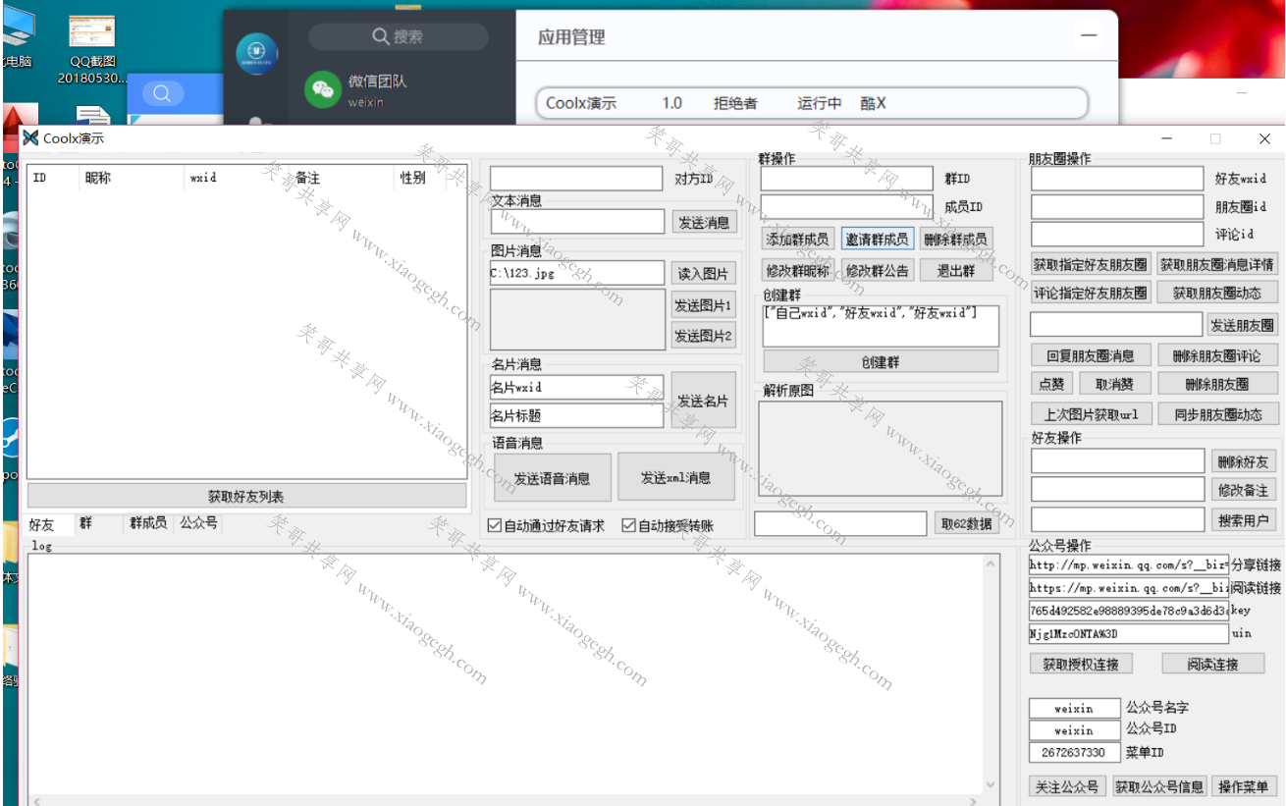Click 邀请群成员 button

pos(877,239)
